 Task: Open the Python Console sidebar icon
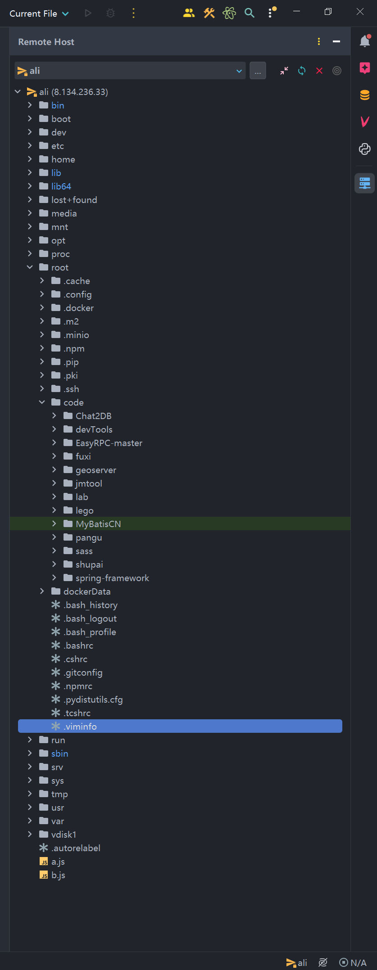pos(365,149)
